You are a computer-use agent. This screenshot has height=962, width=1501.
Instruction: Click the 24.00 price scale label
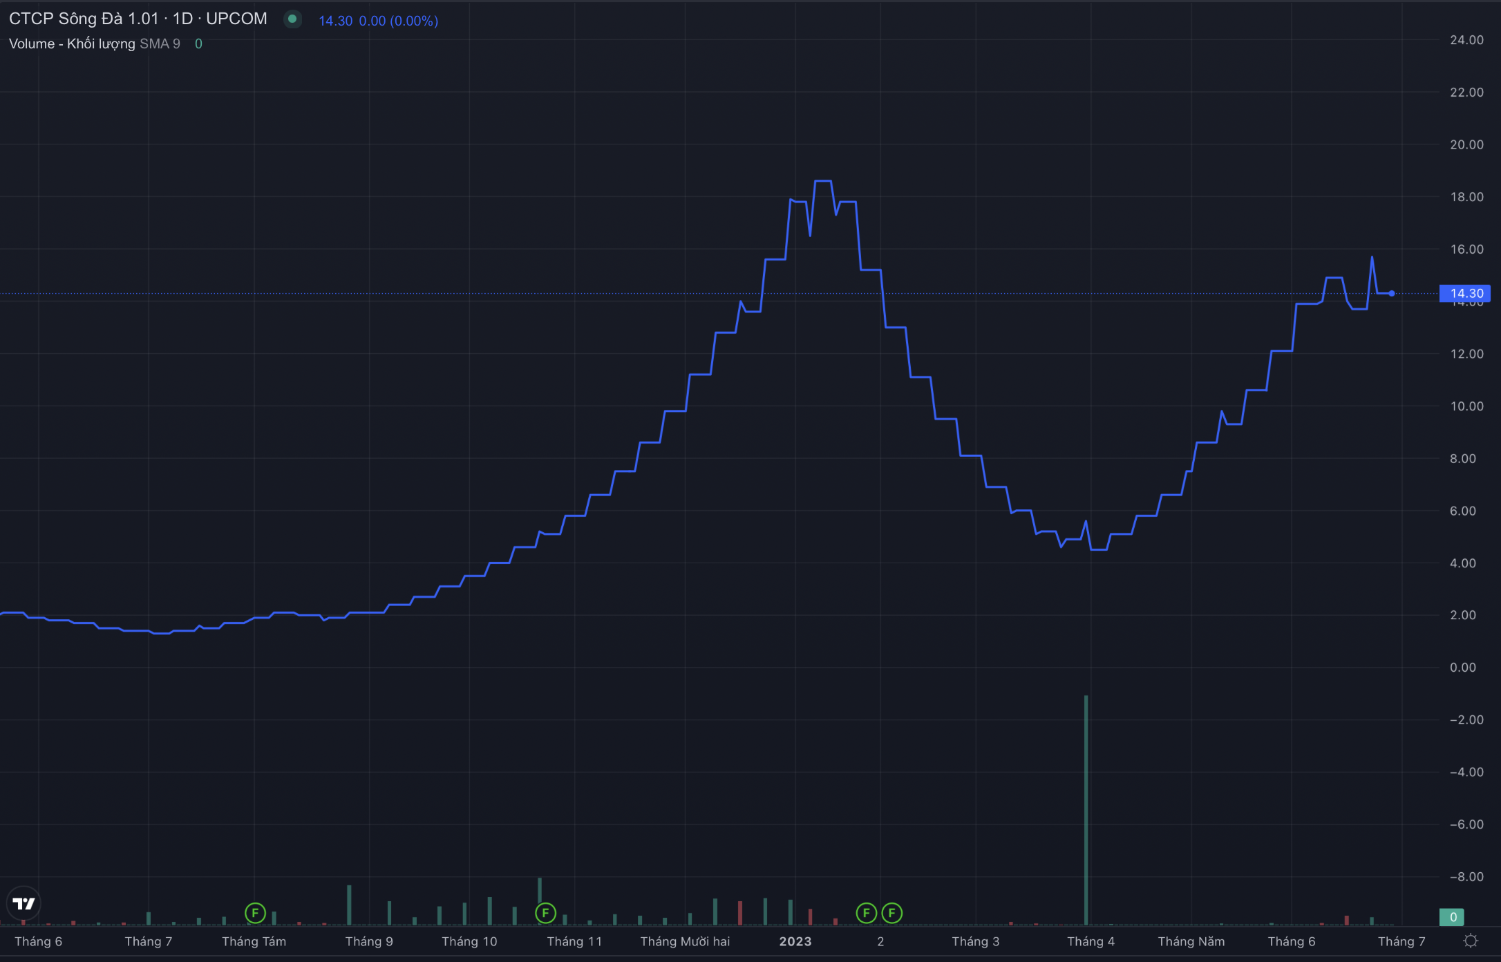(1466, 40)
